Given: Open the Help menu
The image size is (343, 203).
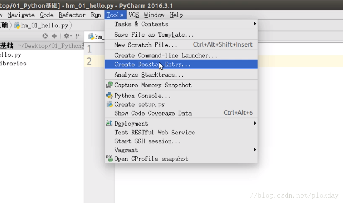Looking at the screenshot, I should click(x=177, y=15).
